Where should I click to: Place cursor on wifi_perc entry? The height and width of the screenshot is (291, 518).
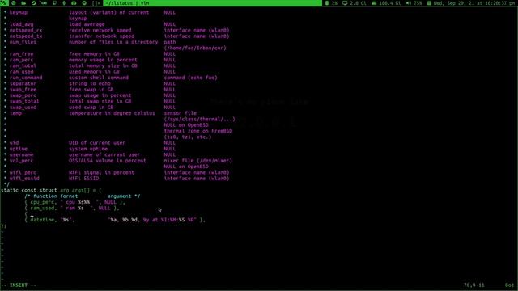pyautogui.click(x=23, y=172)
